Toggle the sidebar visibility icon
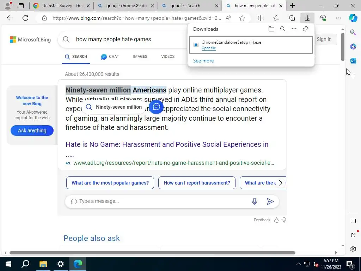This screenshot has width=361, height=271. pyautogui.click(x=353, y=221)
